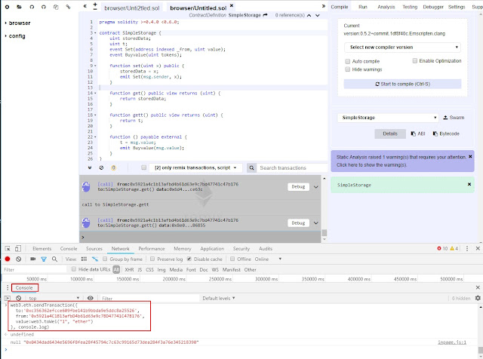Clear the network log
Image resolution: width=483 pixels, height=359 pixels.
[x=18, y=259]
